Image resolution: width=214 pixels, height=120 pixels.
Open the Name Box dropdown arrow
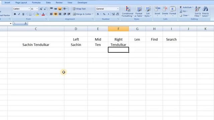point(10,23)
